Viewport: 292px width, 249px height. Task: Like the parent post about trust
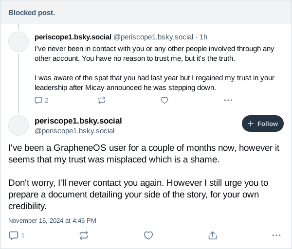point(164,100)
